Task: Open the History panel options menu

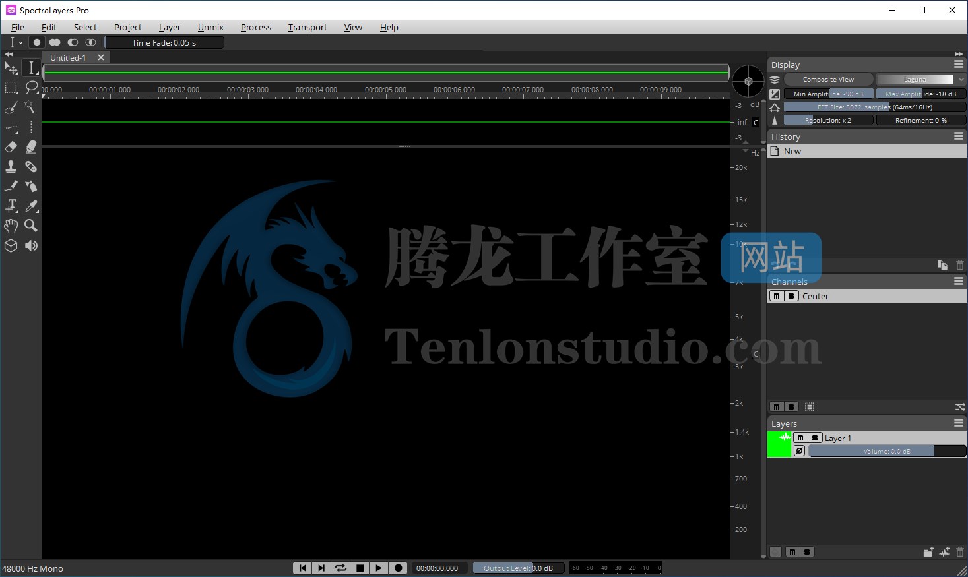Action: coord(959,136)
